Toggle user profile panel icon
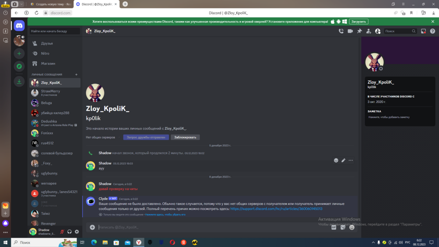Screen dimensions: 439x247 (378, 31)
